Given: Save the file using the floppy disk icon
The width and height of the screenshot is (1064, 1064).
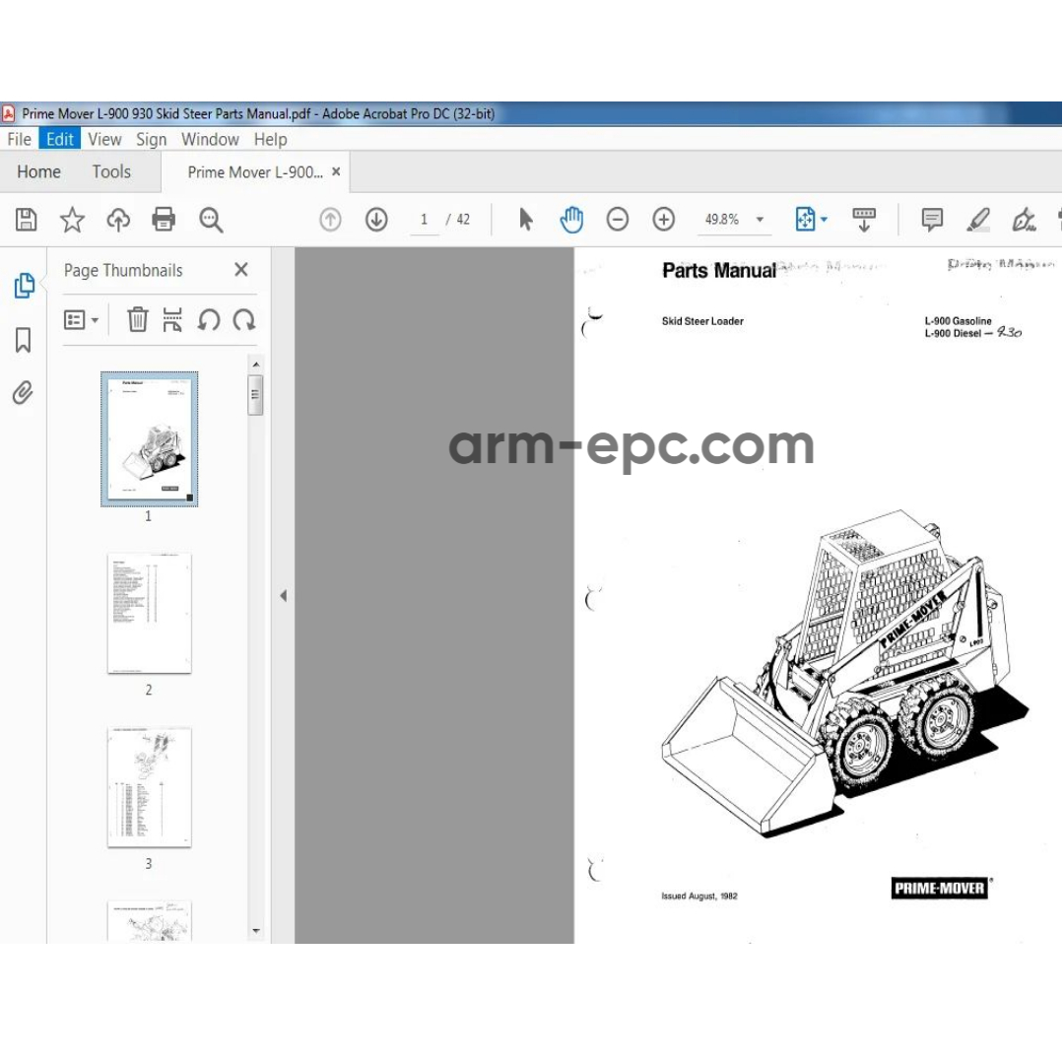Looking at the screenshot, I should coord(26,219).
